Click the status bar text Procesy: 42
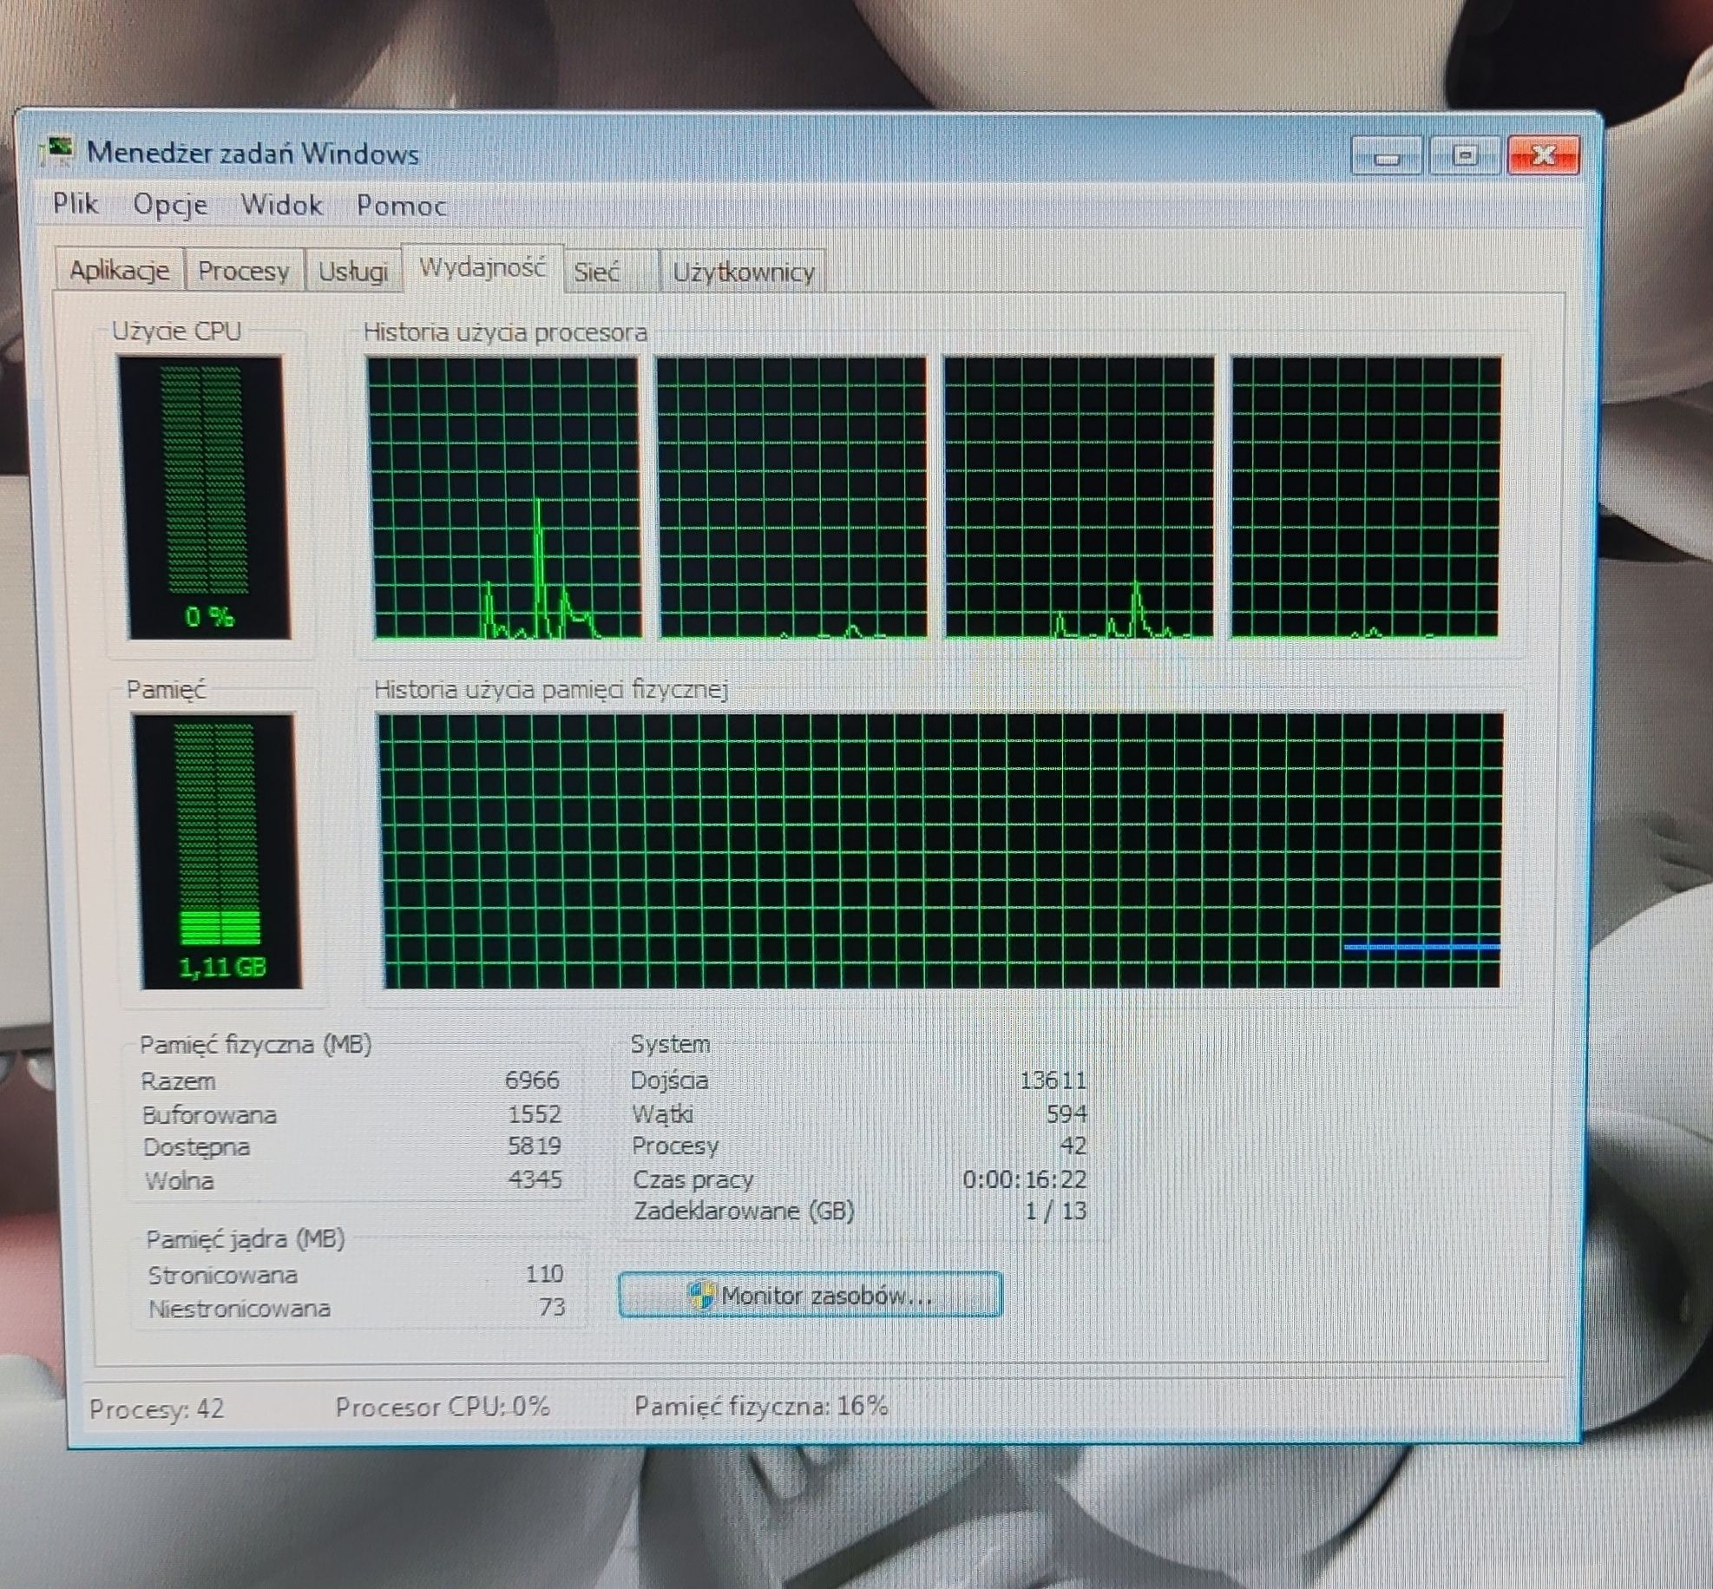The width and height of the screenshot is (1713, 1589). 156,1408
